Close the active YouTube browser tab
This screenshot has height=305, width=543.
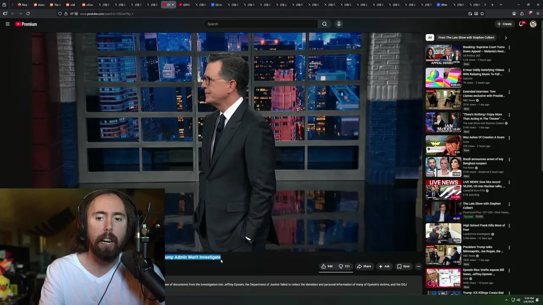(x=173, y=5)
